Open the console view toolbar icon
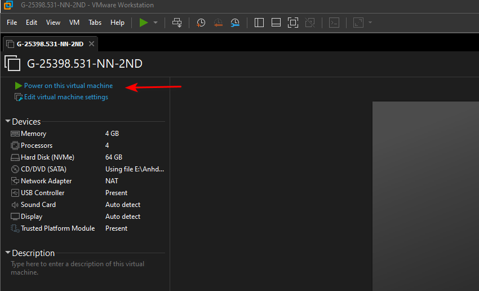 point(334,23)
